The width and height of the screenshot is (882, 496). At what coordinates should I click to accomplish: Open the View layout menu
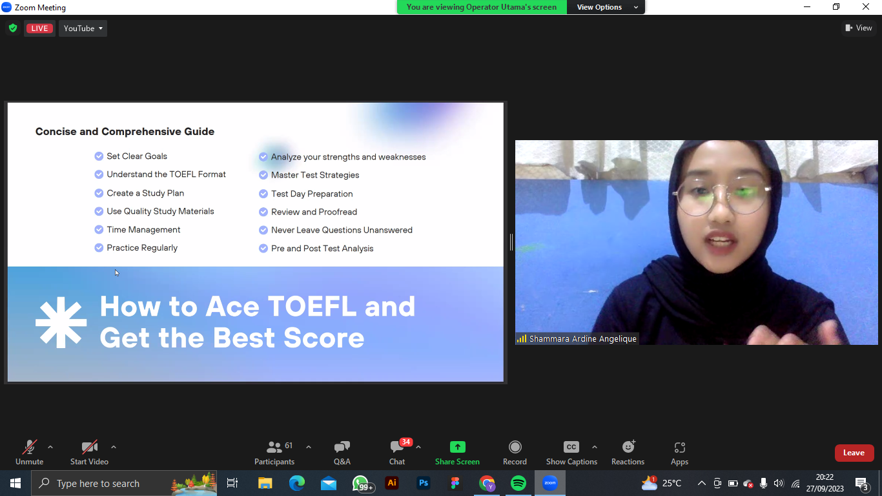tap(859, 28)
